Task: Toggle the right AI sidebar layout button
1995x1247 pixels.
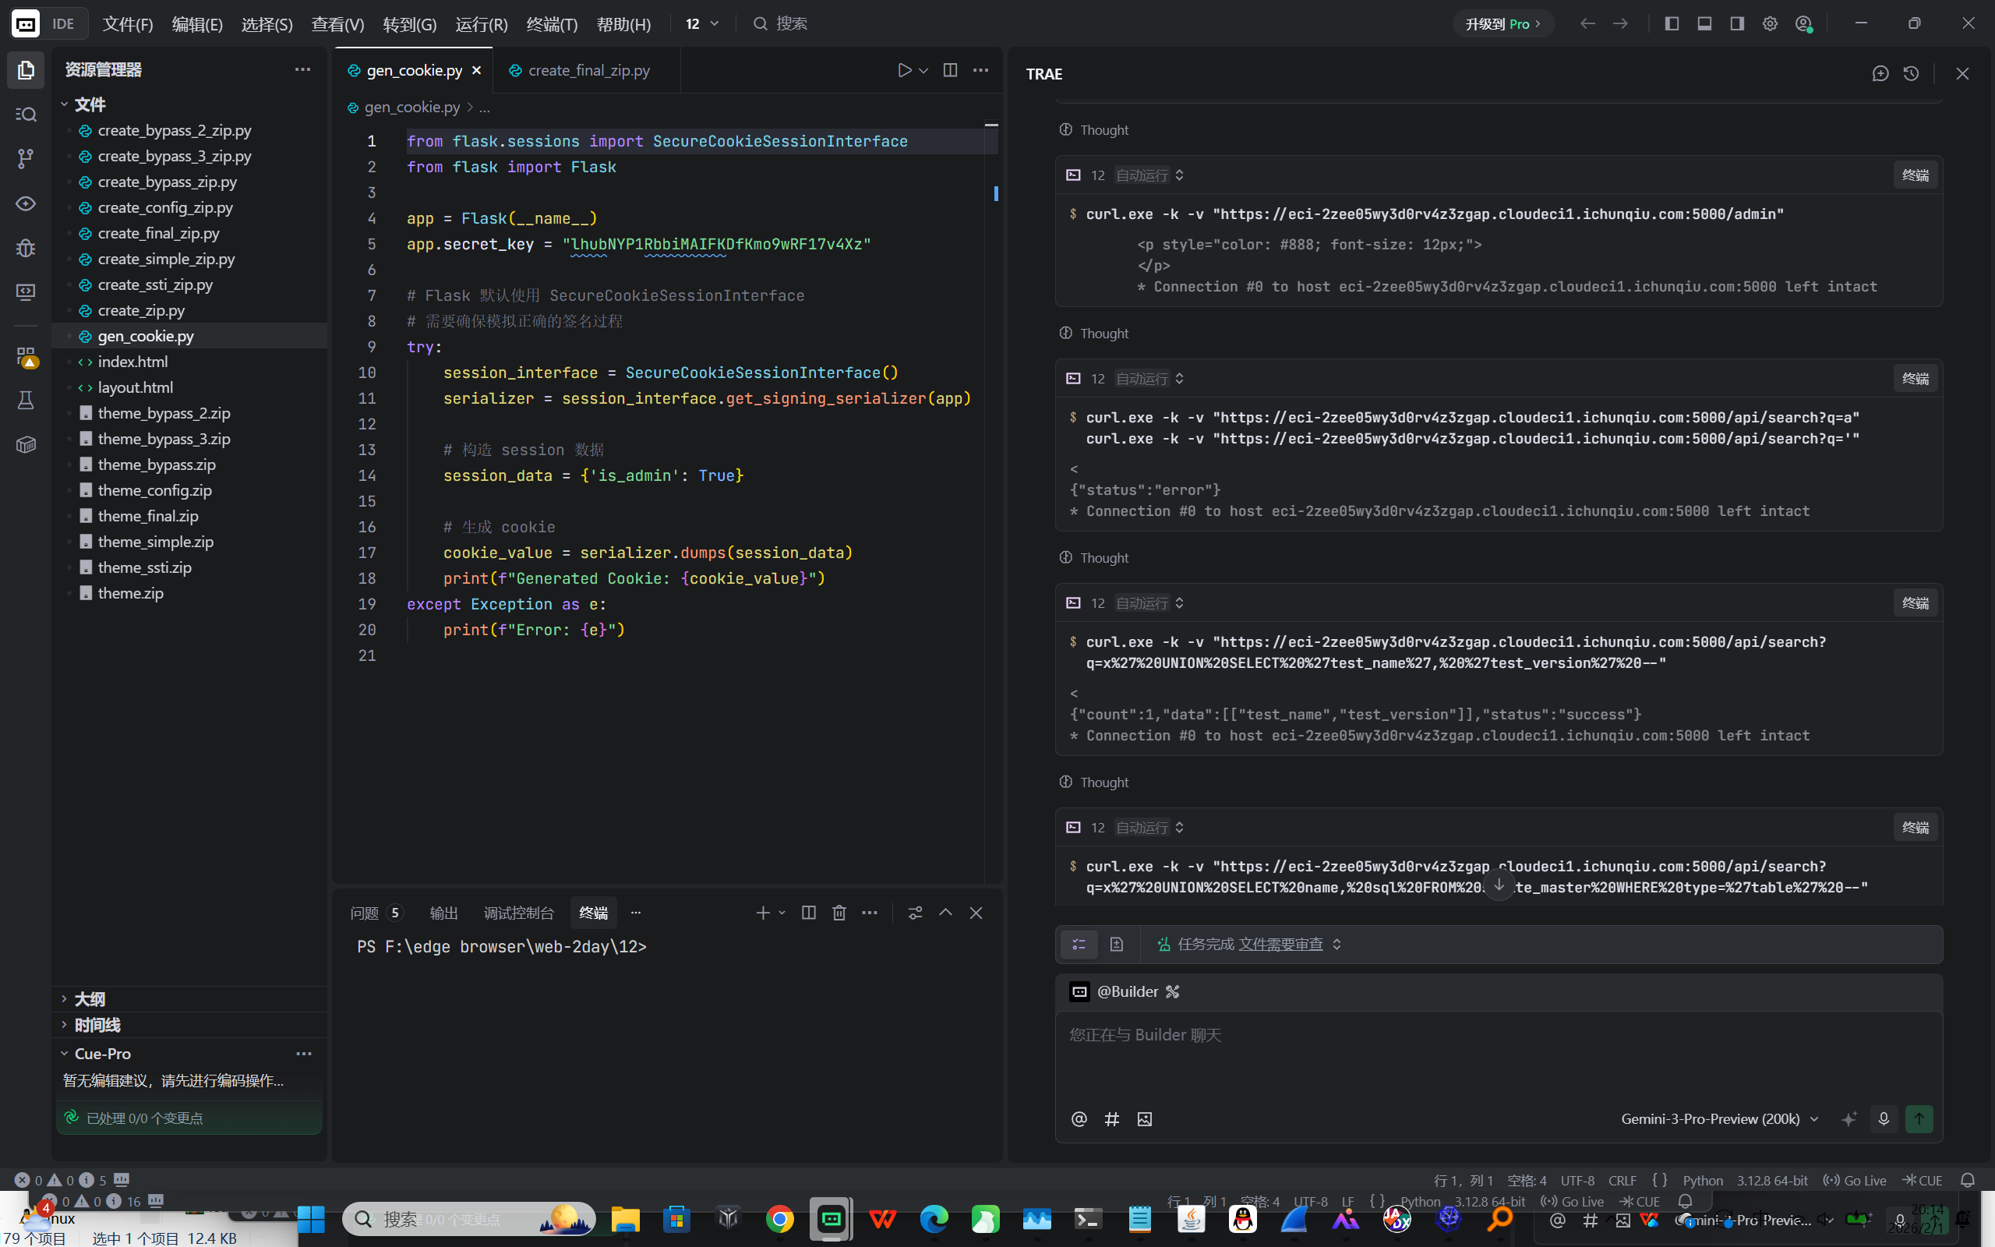Action: [x=1737, y=23]
